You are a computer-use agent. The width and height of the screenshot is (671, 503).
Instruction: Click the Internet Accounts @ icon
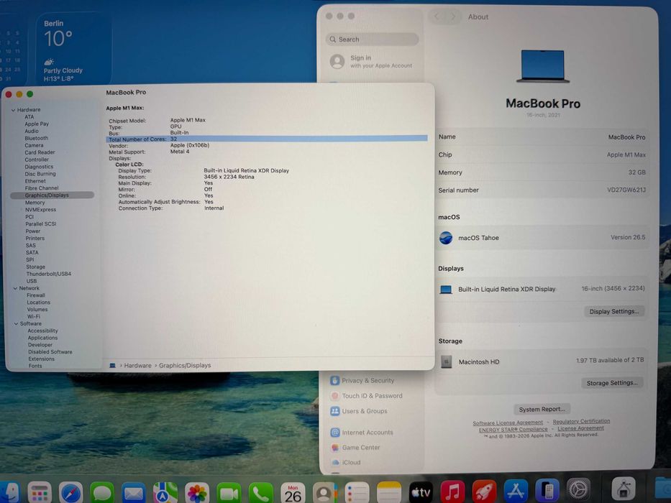(335, 433)
